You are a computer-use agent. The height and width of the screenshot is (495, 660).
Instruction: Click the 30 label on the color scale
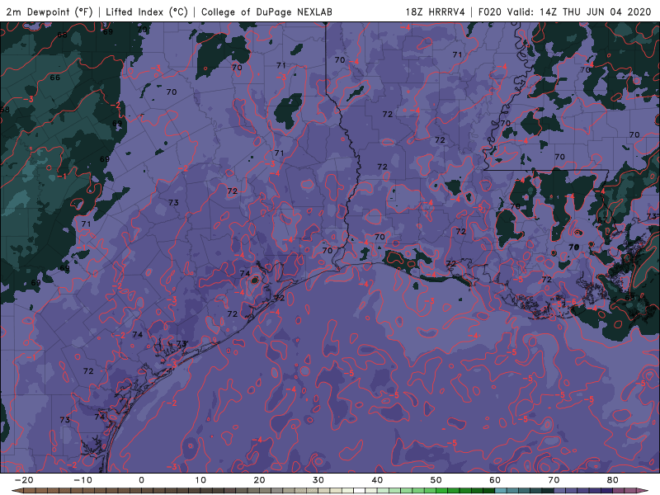click(x=318, y=480)
